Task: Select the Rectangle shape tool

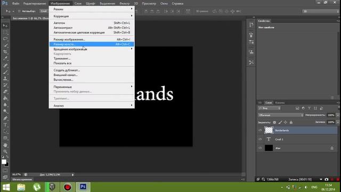Action: (x=5, y=138)
